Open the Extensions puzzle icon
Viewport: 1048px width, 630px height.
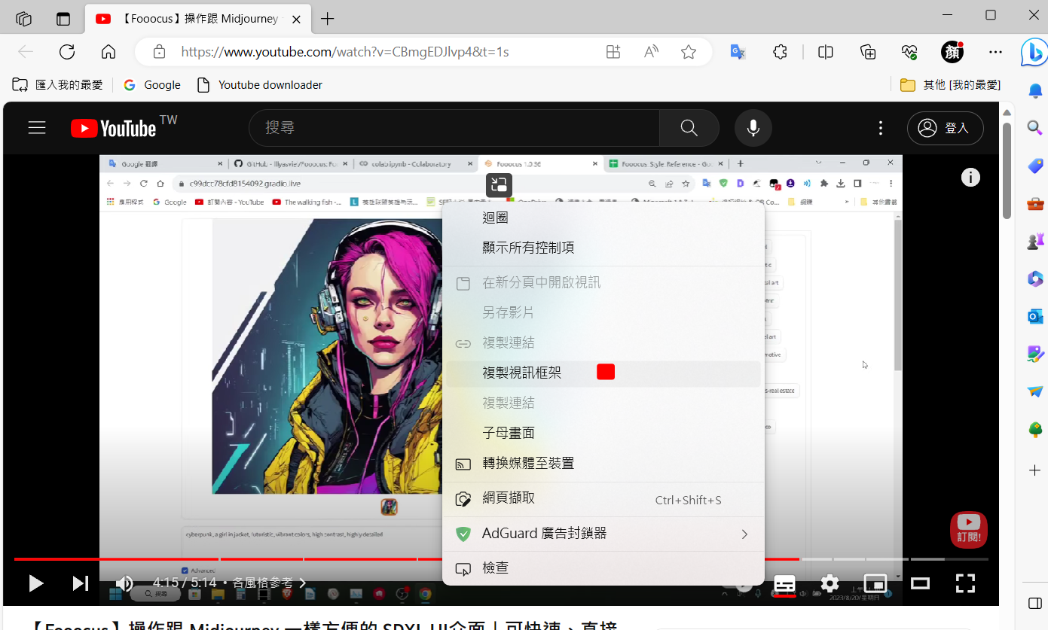(x=781, y=52)
